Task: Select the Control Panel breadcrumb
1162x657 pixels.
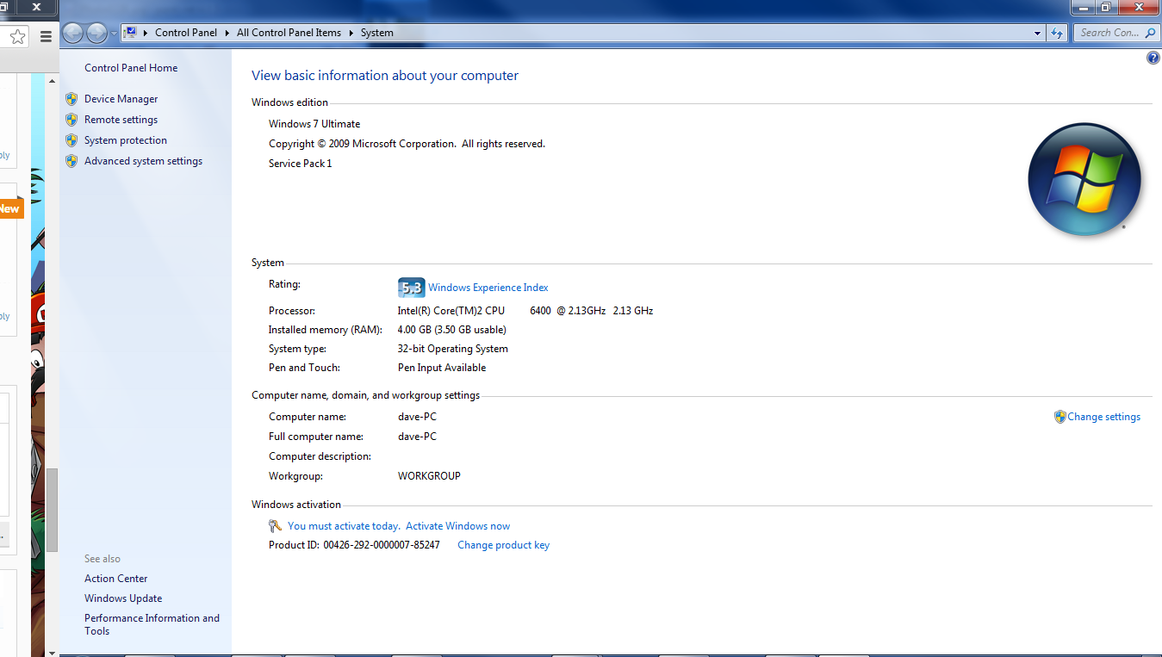Action: [x=186, y=33]
